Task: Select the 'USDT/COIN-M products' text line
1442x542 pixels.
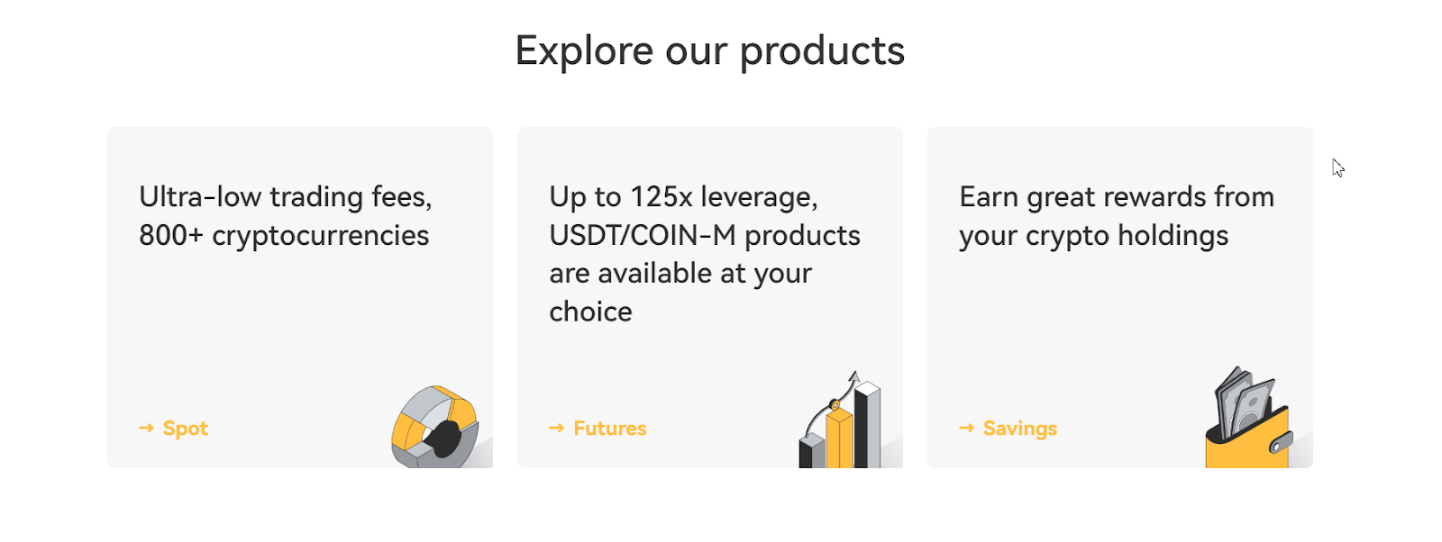Action: click(x=705, y=236)
